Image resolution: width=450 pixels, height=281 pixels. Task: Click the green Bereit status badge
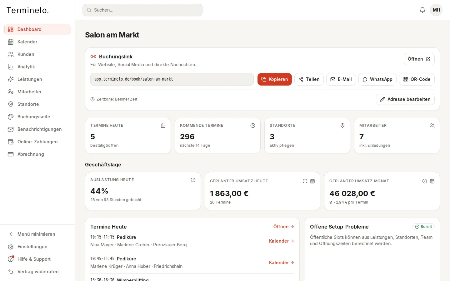[423, 227]
